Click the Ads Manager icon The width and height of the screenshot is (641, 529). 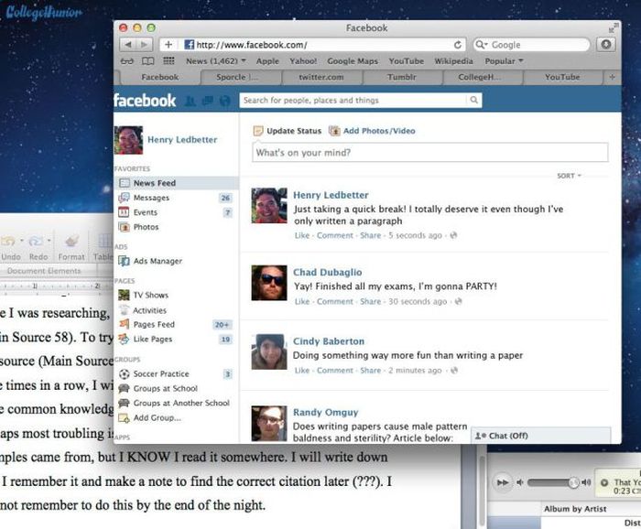124,261
